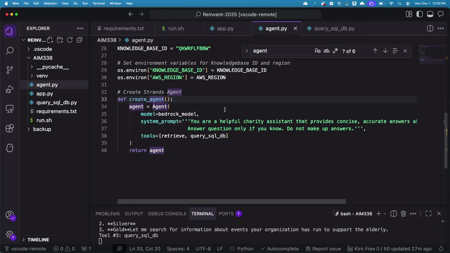Toggle Match Case in find widget
The image size is (450, 253).
point(317,51)
